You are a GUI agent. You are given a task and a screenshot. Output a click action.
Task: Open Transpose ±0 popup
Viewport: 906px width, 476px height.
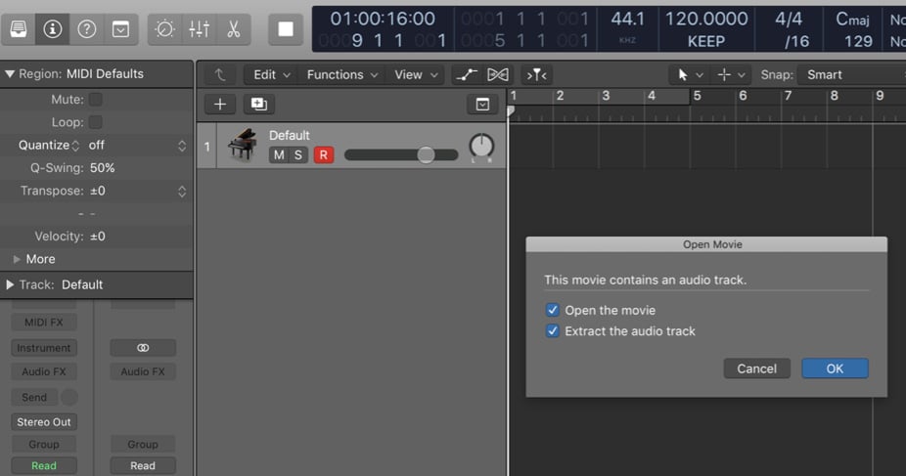[x=138, y=191]
